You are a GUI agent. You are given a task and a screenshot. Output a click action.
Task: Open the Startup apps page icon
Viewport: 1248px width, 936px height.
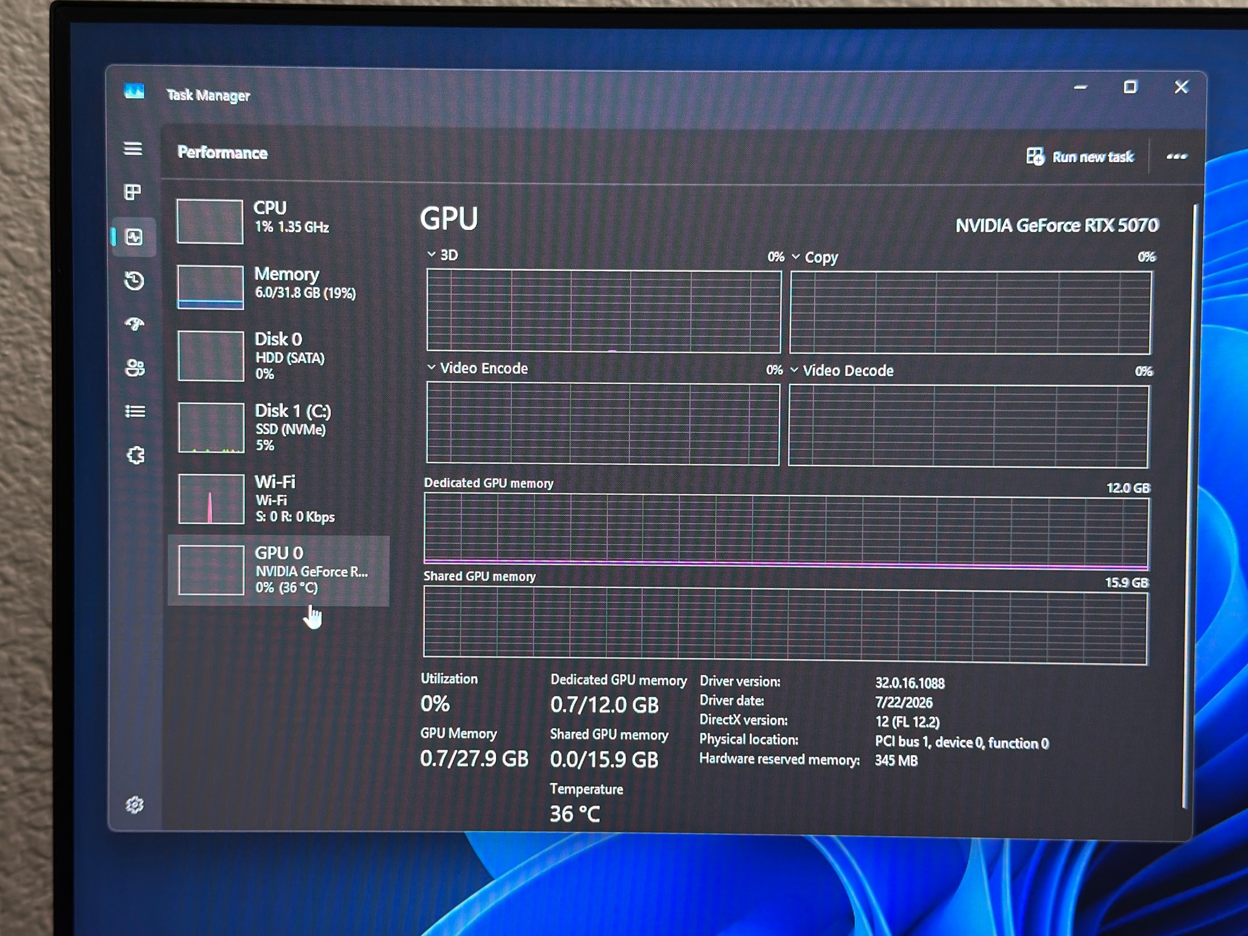135,324
